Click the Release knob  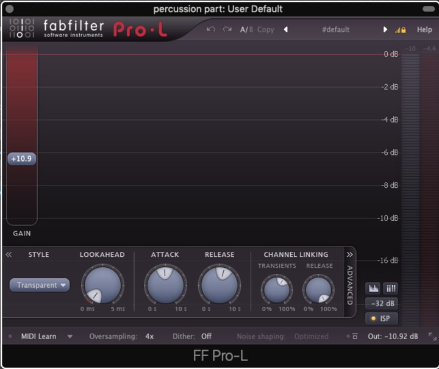[x=220, y=284]
